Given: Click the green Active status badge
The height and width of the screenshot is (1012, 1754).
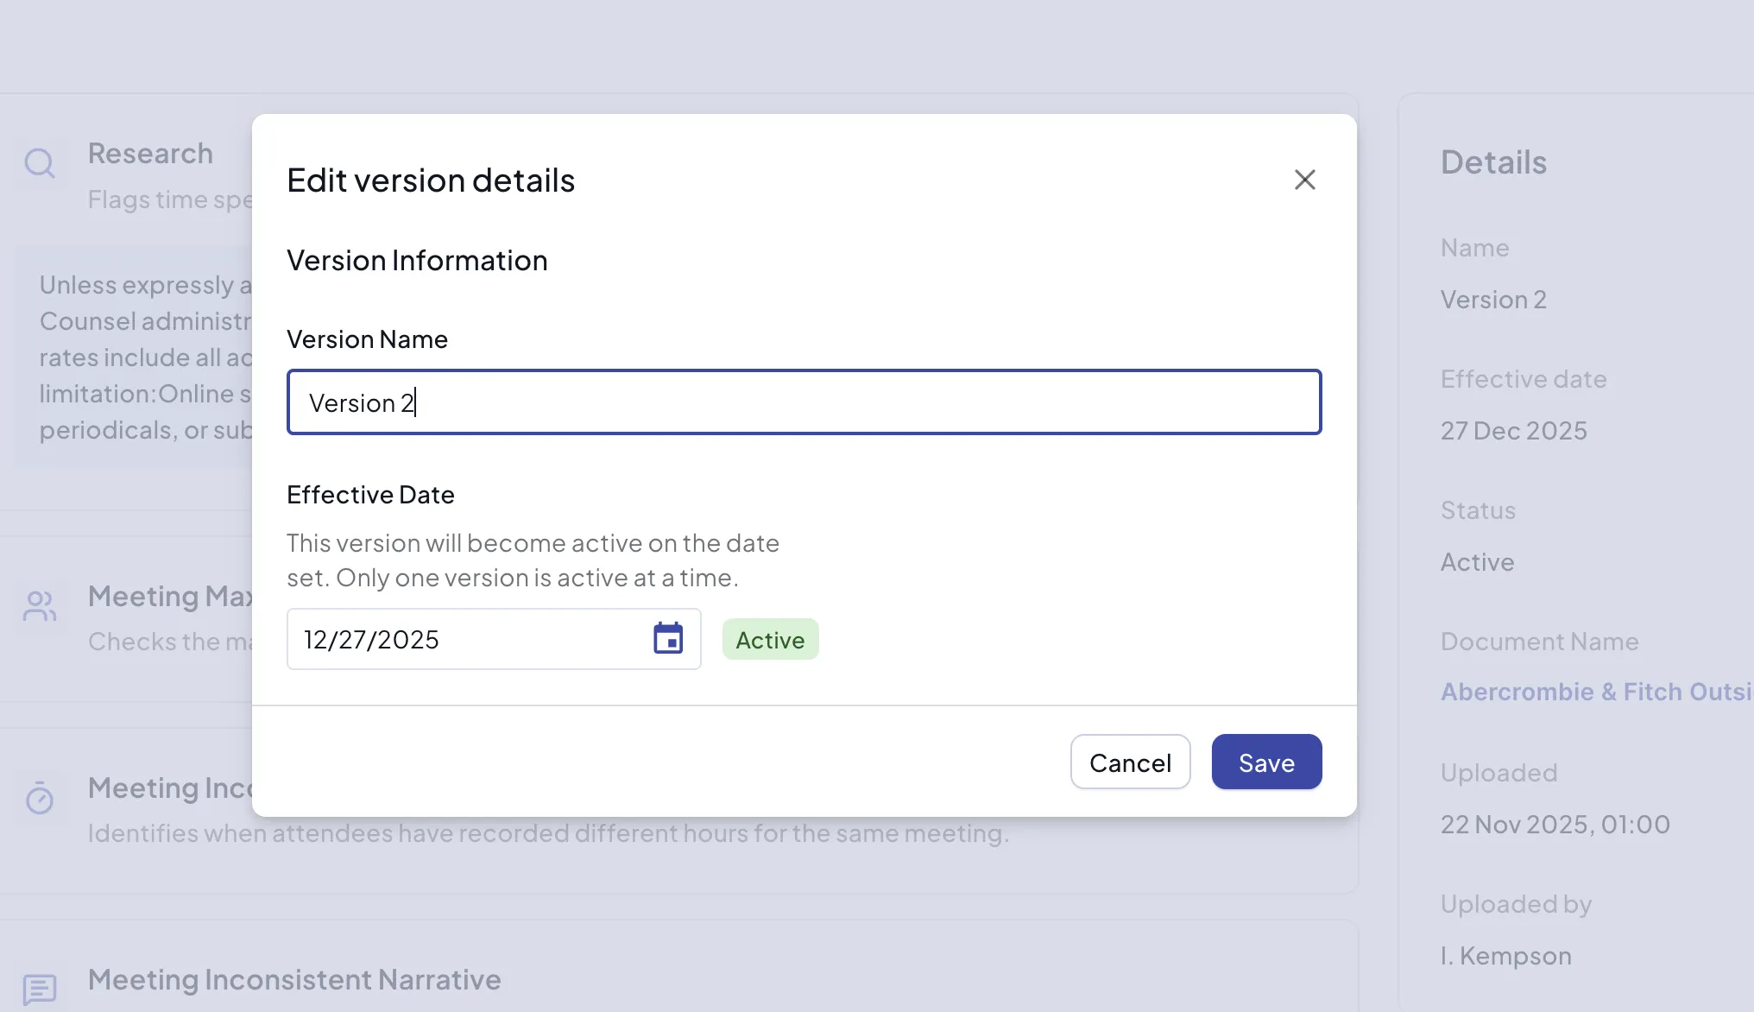Looking at the screenshot, I should 769,640.
